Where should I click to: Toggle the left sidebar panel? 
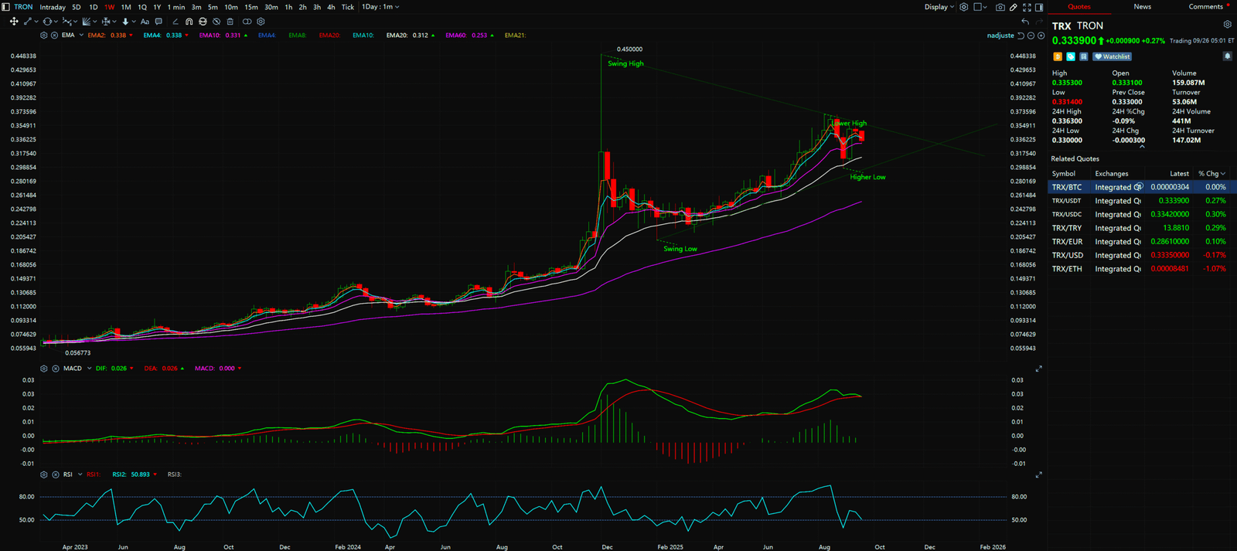[x=6, y=7]
